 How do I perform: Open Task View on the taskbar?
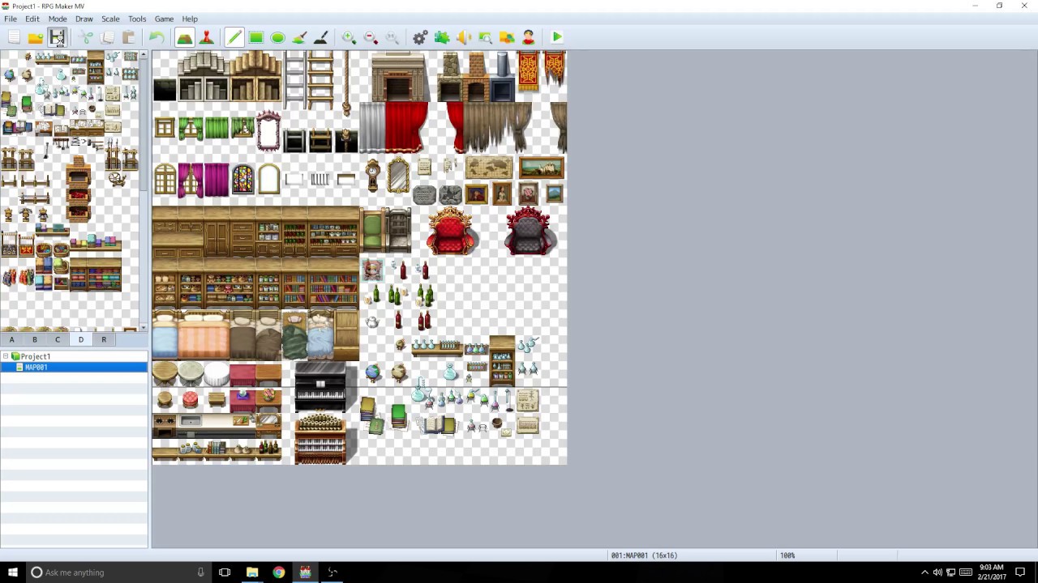coord(225,572)
